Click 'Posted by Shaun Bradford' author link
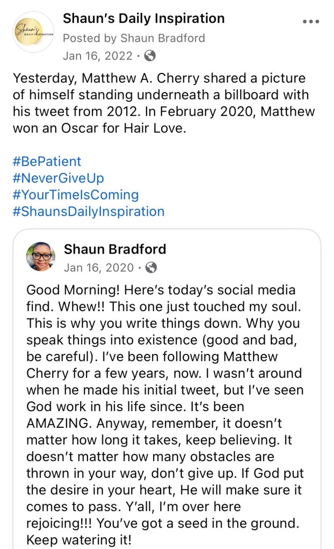Viewport: 334px width, 549px height. pos(134,38)
